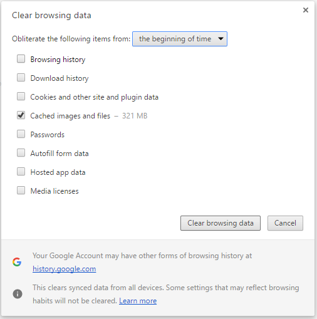Viewport: 317px width, 319px height.
Task: Open the history.google.com link
Action: click(65, 269)
